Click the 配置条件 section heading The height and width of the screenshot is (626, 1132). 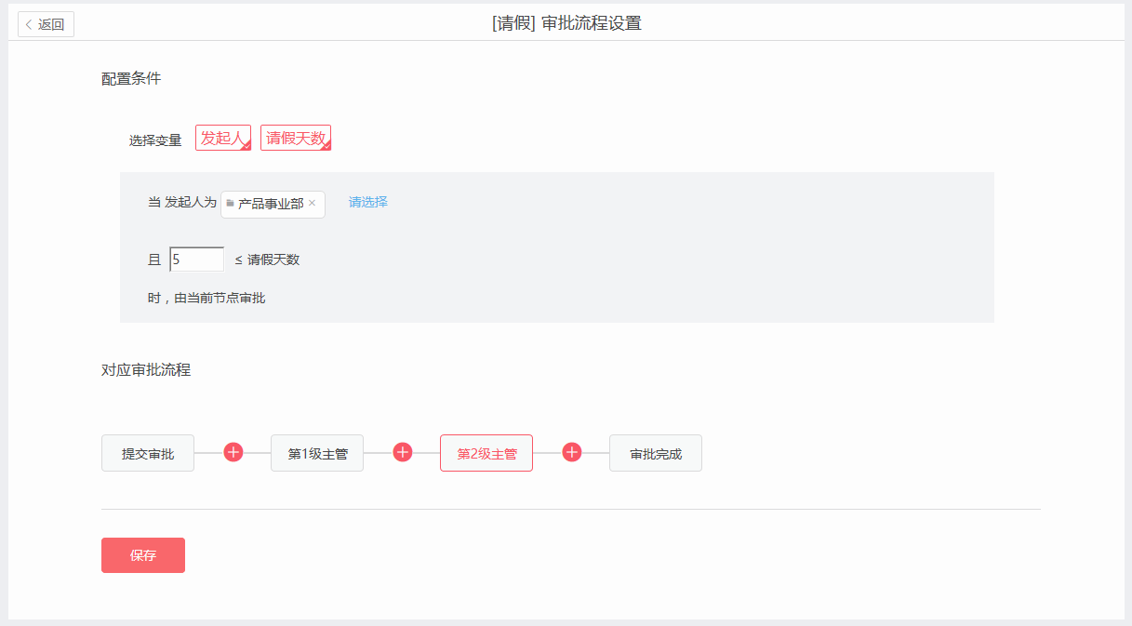(x=131, y=79)
